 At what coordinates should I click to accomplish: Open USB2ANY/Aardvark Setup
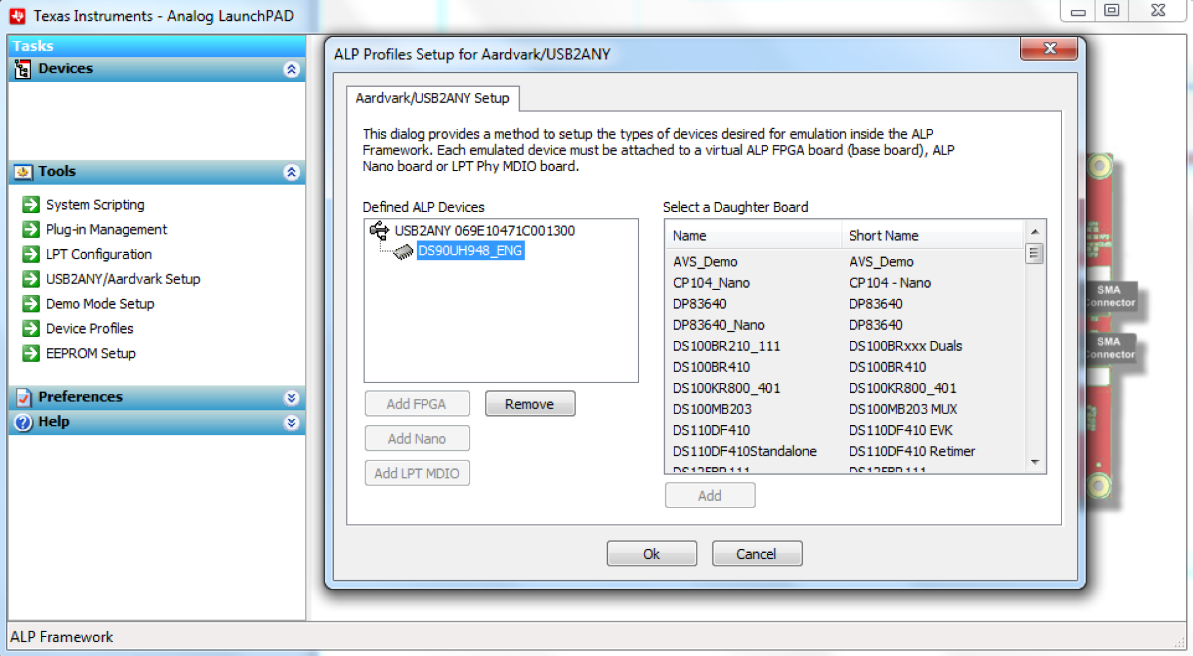coord(124,279)
